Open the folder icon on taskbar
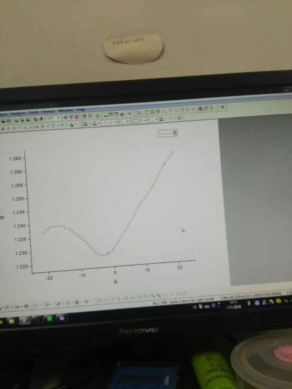Screen dimensions: 292x389 click(x=12, y=322)
